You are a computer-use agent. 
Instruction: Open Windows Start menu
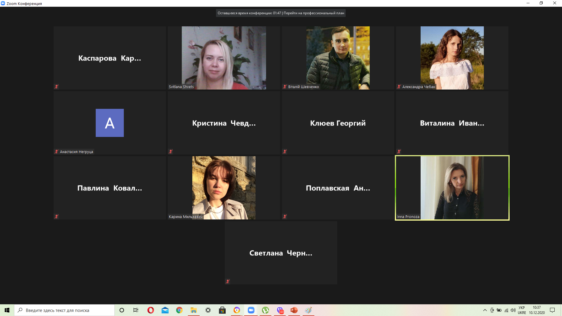7,310
